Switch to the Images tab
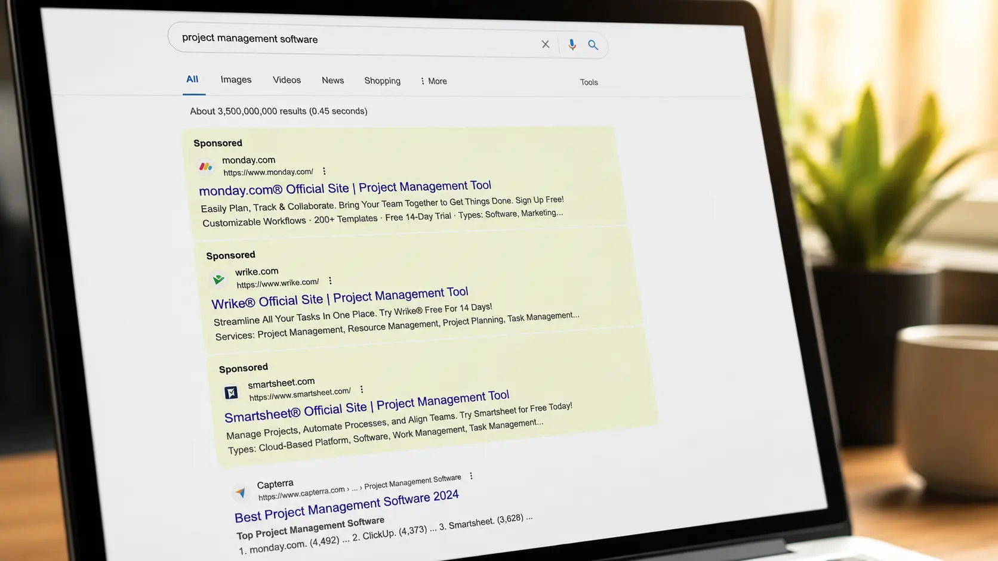Screen dimensions: 998x561 pyautogui.click(x=236, y=80)
